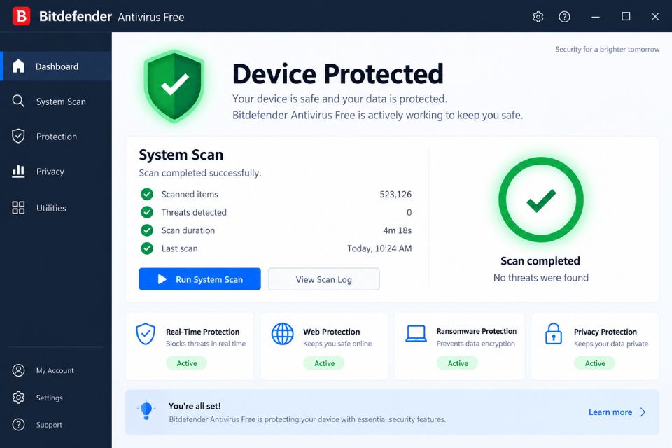Image resolution: width=672 pixels, height=448 pixels.
Task: Follow the Learn more link
Action: pos(610,412)
